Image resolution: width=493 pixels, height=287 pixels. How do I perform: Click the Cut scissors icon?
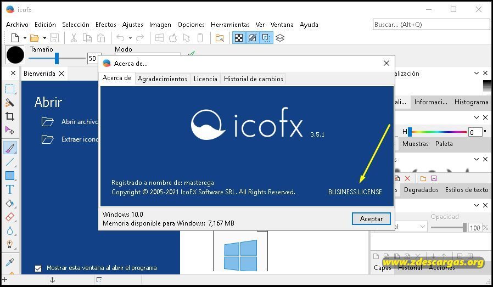(74, 38)
